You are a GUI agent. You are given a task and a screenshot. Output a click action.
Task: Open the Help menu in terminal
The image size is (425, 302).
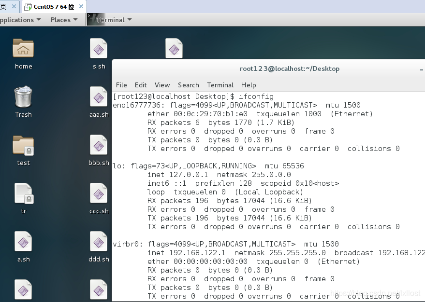pyautogui.click(x=249, y=85)
